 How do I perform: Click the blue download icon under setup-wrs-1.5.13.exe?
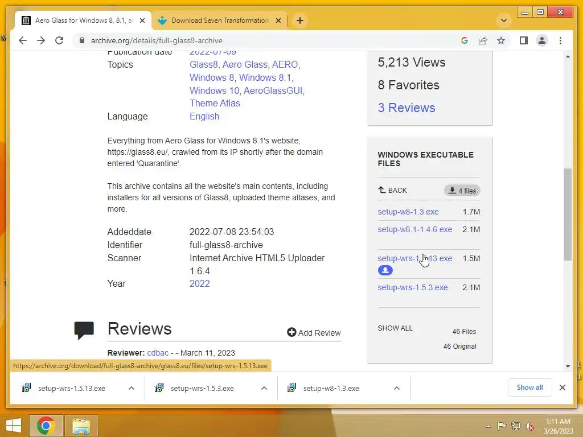click(385, 270)
